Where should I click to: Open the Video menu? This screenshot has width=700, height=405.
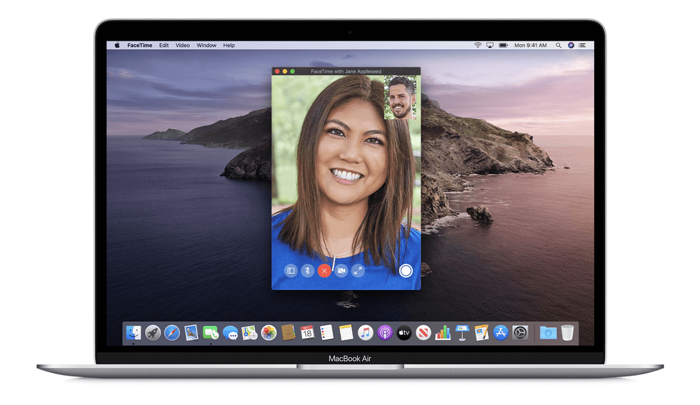pos(183,45)
